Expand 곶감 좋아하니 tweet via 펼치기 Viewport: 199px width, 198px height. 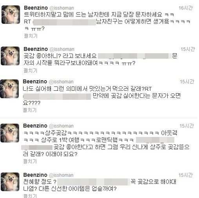31,70
